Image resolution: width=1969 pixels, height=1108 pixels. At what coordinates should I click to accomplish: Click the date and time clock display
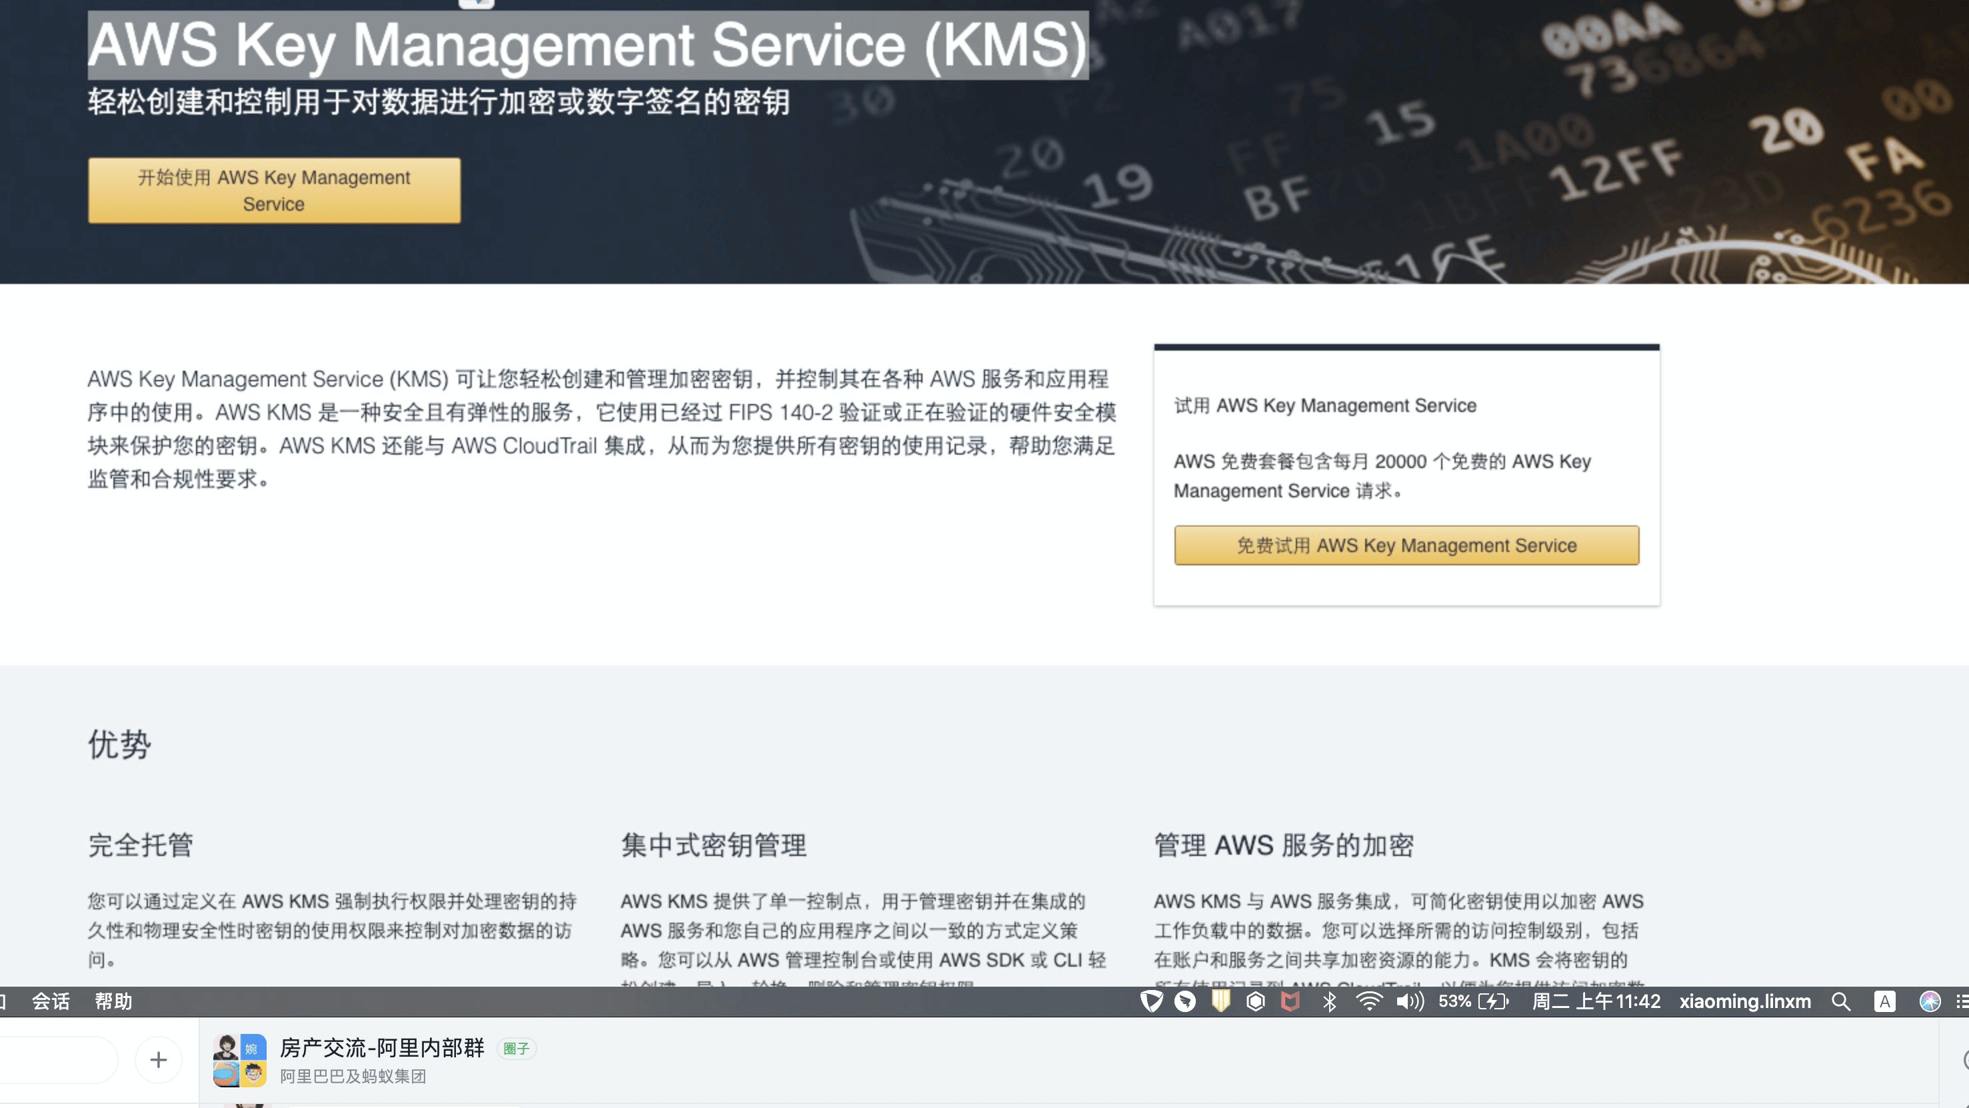pos(1596,1001)
